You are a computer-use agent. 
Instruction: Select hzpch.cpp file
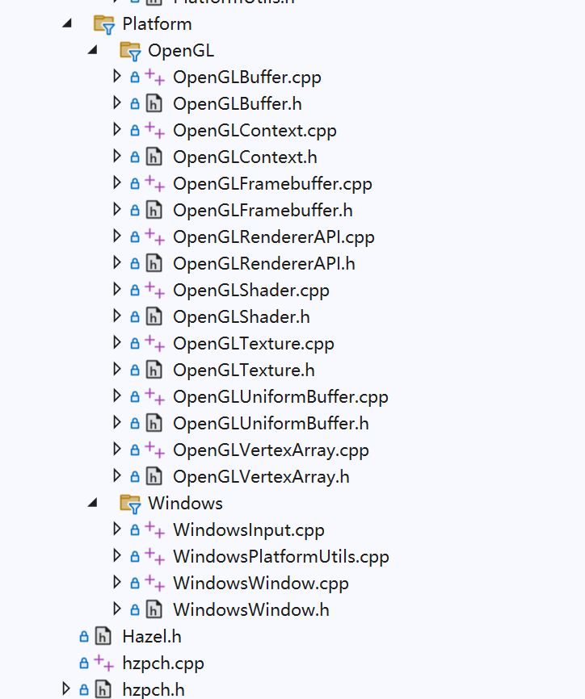tap(163, 663)
